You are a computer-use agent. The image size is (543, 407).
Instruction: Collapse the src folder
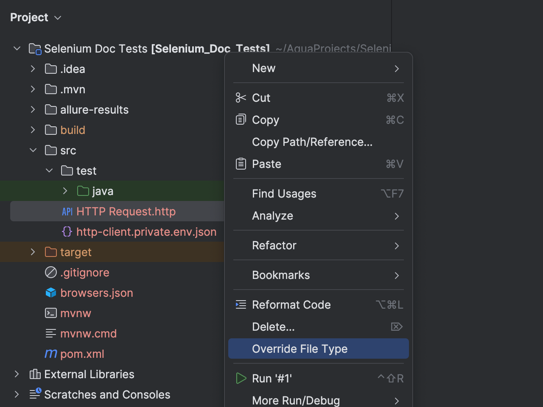[33, 150]
